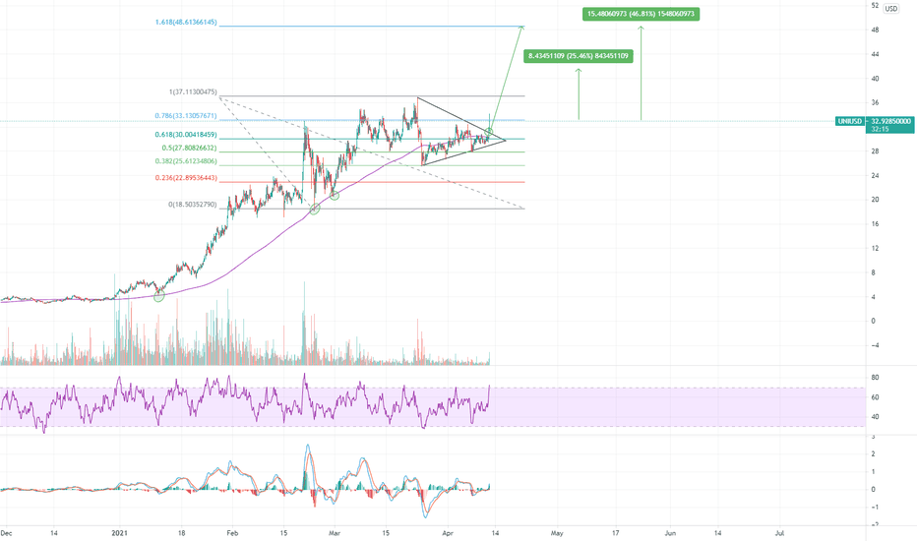Select the 36 price axis label
Image resolution: width=917 pixels, height=541 pixels.
point(875,103)
